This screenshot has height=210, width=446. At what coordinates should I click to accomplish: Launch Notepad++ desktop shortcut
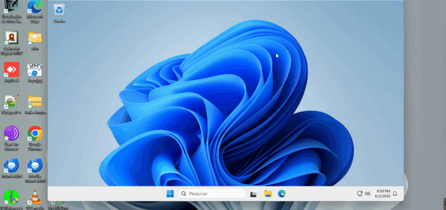[12, 104]
